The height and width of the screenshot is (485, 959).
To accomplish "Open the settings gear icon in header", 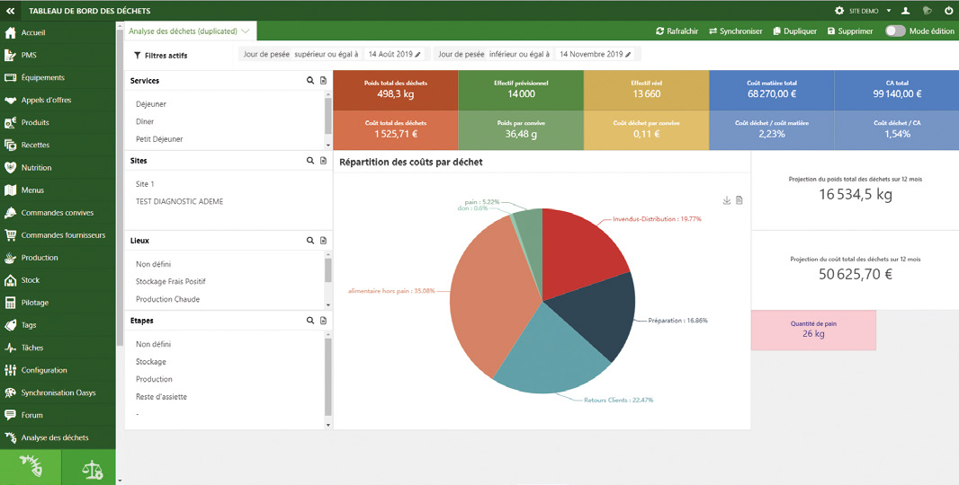I will (x=839, y=11).
